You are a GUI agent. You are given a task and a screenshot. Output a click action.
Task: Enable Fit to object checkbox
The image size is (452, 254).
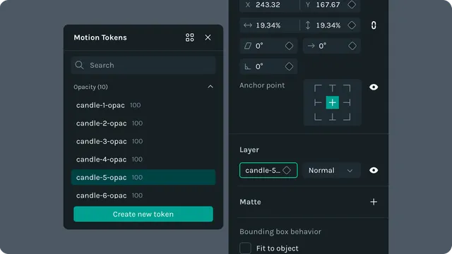[x=245, y=248]
